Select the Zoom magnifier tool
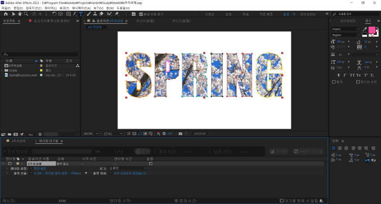 [x=26, y=14]
